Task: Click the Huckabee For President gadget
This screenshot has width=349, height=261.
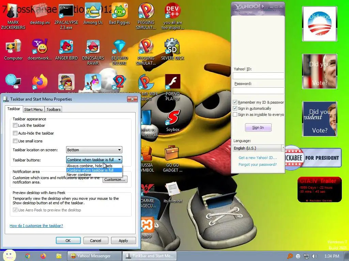Action: pyautogui.click(x=313, y=158)
